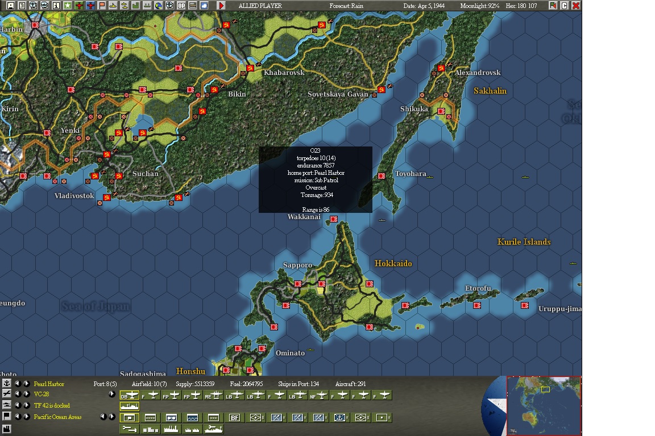The height and width of the screenshot is (436, 655).
Task: Select the Toyohara base marker on map
Action: tap(382, 176)
